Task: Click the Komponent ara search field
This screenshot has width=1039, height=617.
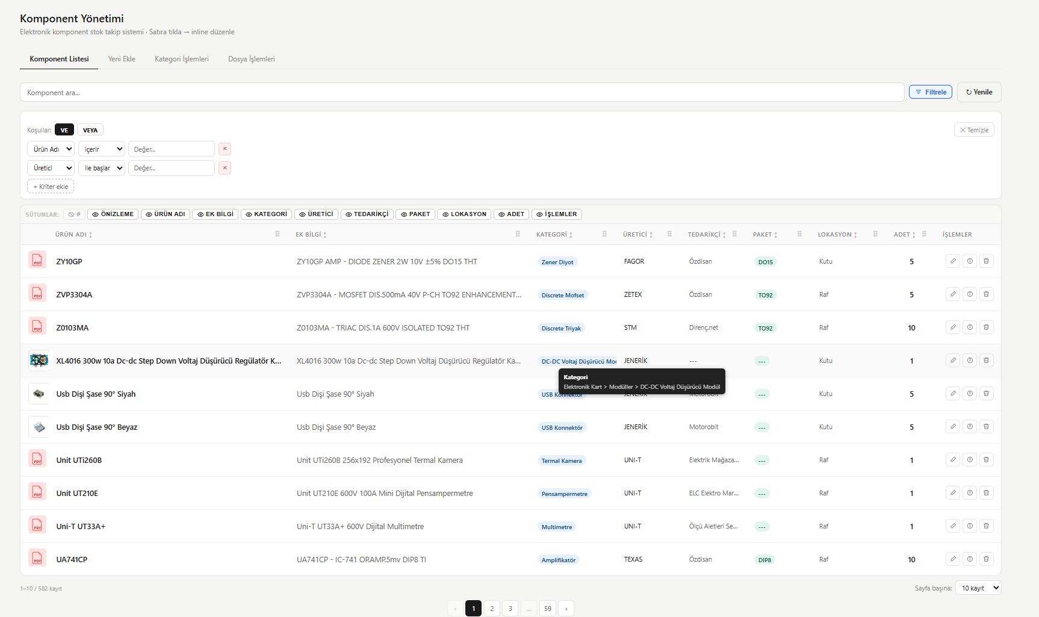Action: pos(462,93)
